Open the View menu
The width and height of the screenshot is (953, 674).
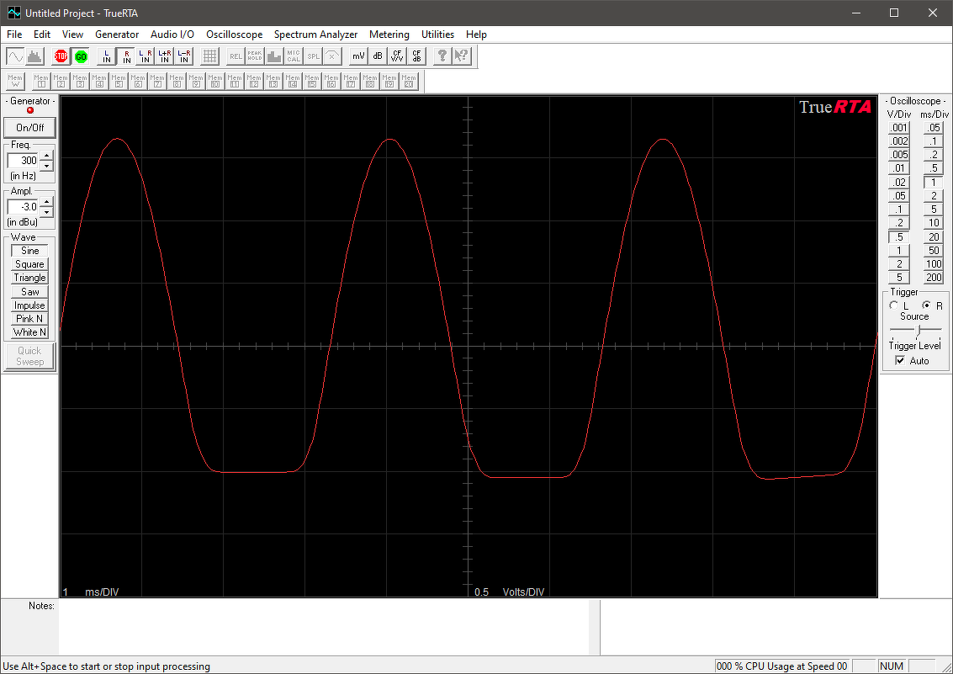coord(72,34)
